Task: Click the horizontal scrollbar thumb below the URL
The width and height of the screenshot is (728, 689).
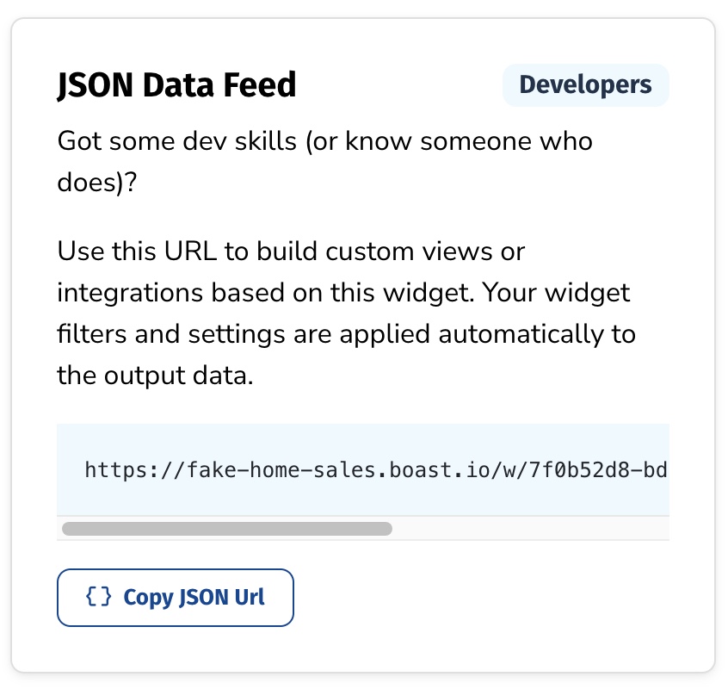Action: pyautogui.click(x=226, y=528)
